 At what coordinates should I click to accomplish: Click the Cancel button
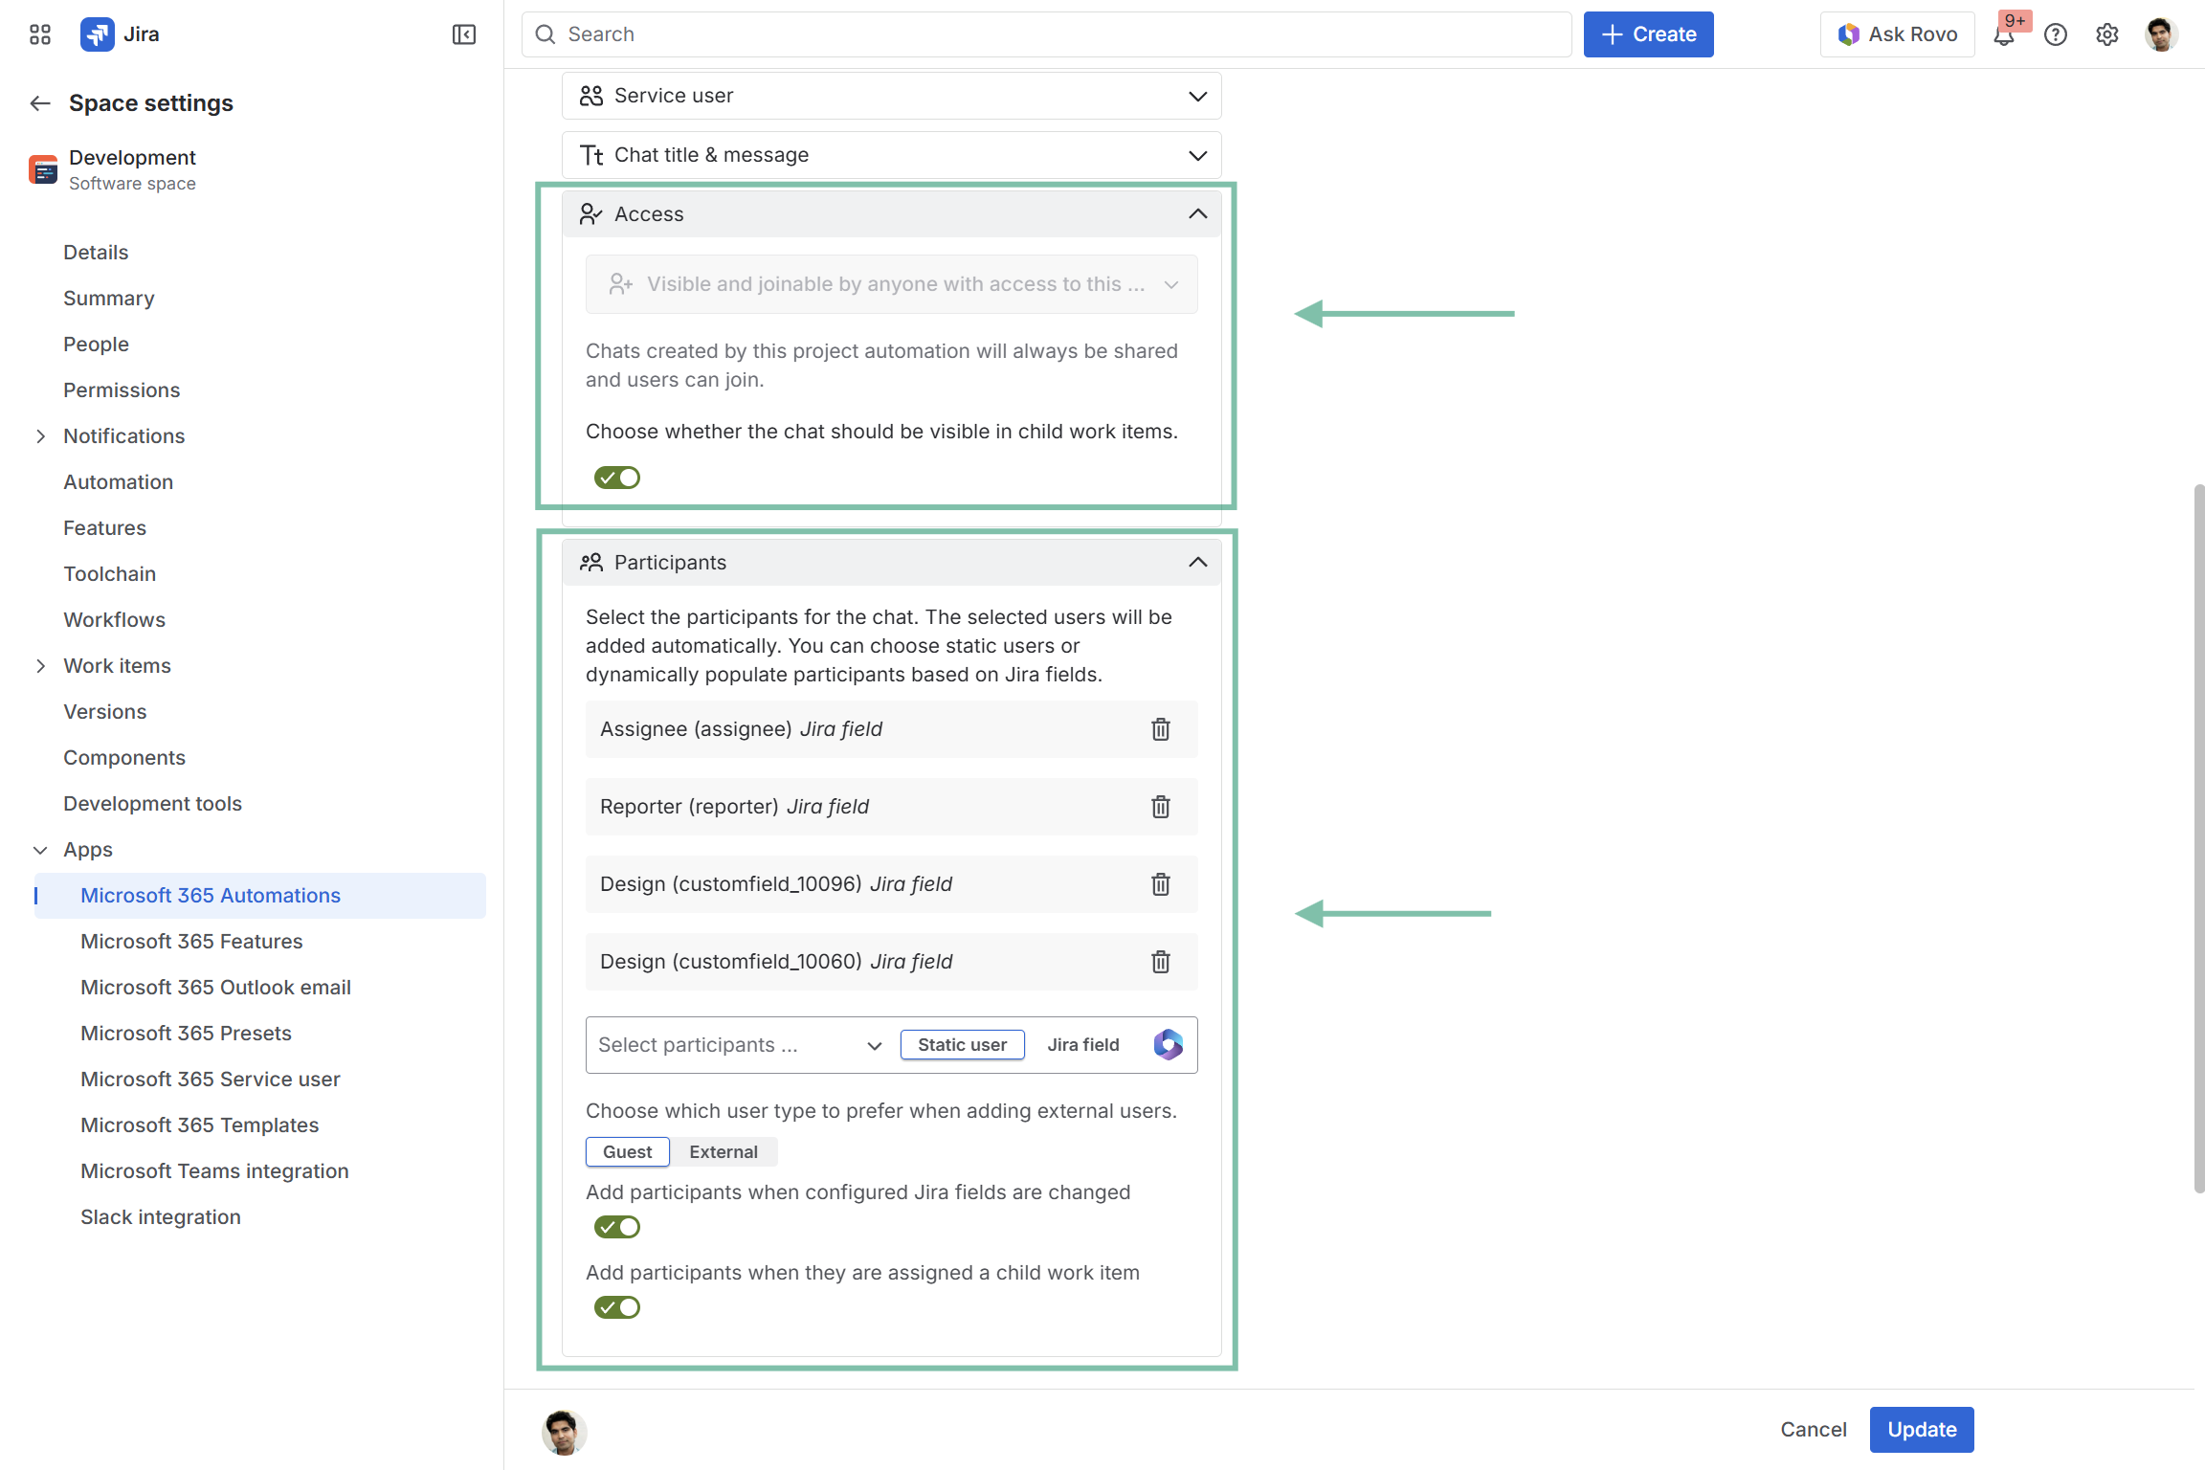1813,1429
